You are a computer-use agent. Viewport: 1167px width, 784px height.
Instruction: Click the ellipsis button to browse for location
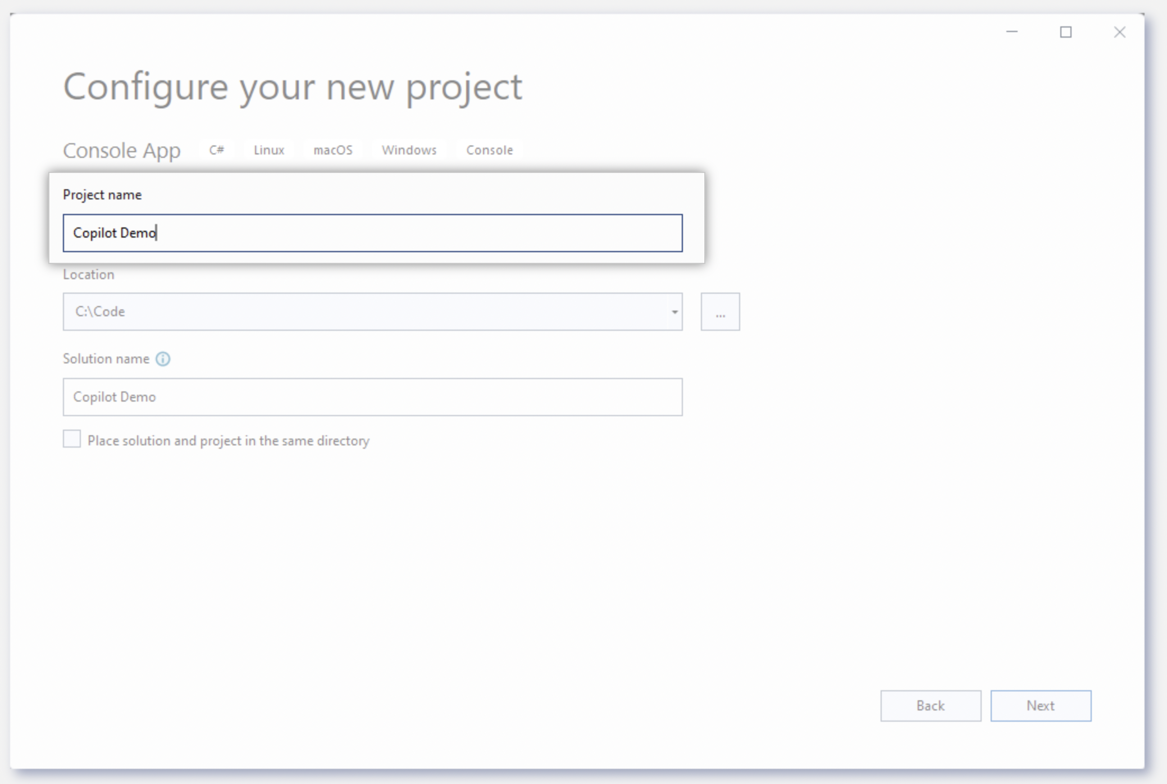pyautogui.click(x=720, y=312)
